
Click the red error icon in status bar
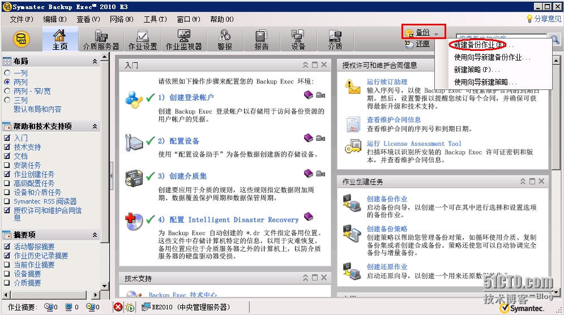pyautogui.click(x=118, y=307)
